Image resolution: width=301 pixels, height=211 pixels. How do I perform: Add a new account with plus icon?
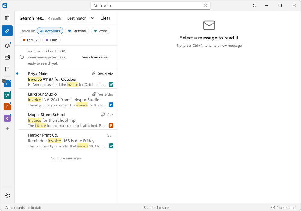pyautogui.click(x=7, y=128)
